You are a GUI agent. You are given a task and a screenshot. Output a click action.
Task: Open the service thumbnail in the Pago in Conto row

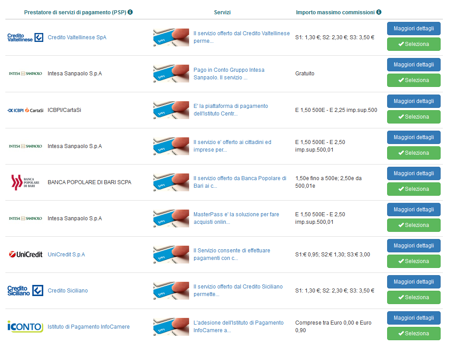point(171,74)
